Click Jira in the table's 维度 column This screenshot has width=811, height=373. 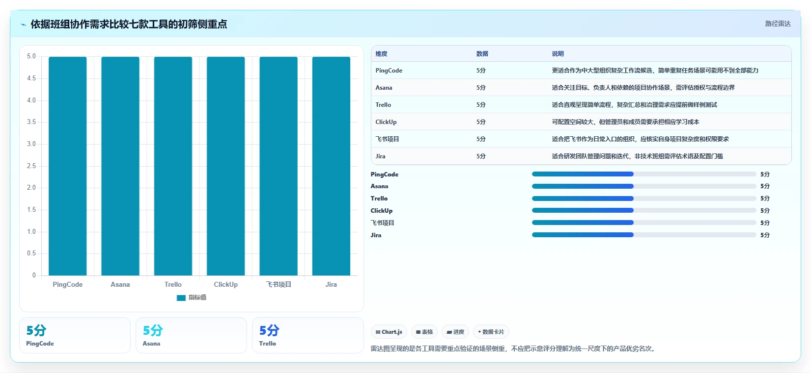[x=380, y=156]
